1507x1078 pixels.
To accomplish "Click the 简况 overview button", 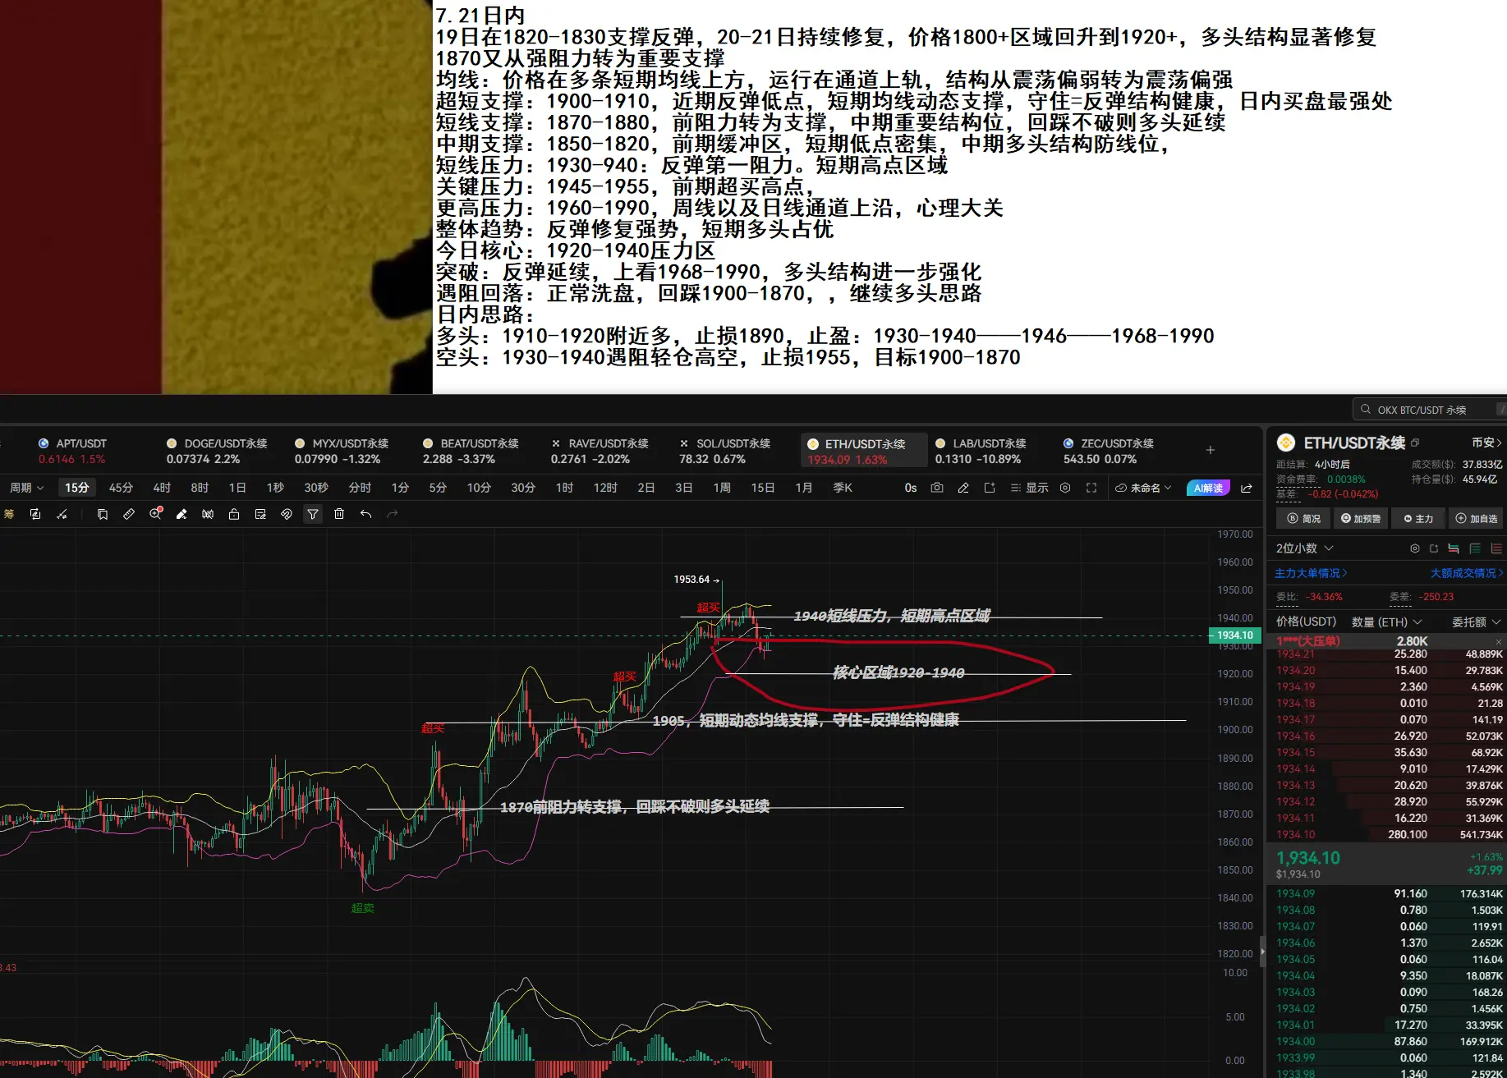I will click(1304, 519).
